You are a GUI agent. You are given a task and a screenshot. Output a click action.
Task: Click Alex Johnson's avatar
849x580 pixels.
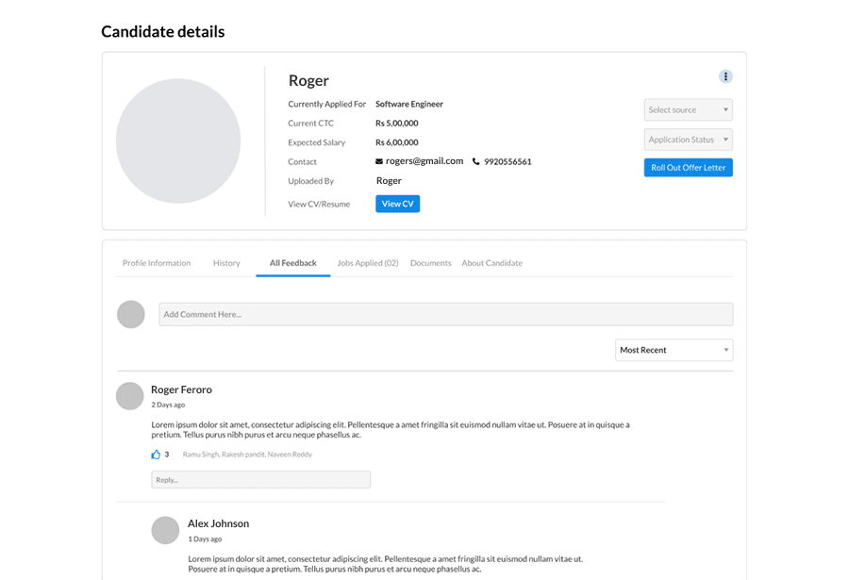[x=165, y=530]
